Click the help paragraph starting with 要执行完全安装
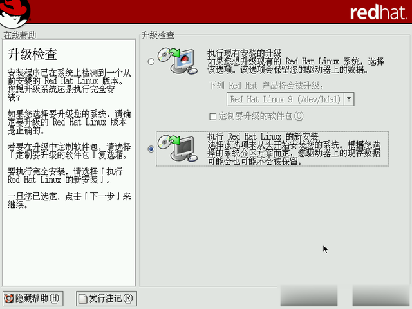 click(x=65, y=176)
